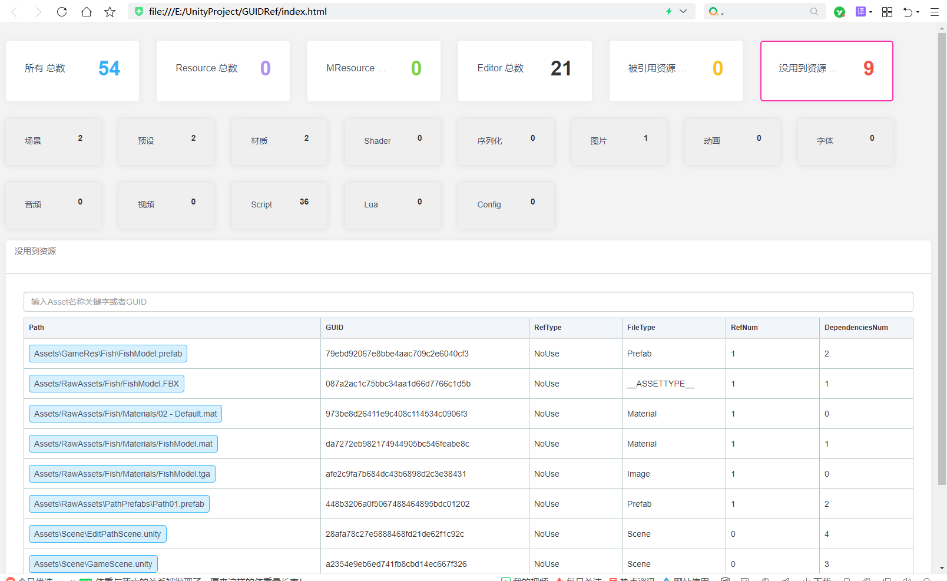Click the Path column header
The width and height of the screenshot is (947, 581).
(x=172, y=328)
